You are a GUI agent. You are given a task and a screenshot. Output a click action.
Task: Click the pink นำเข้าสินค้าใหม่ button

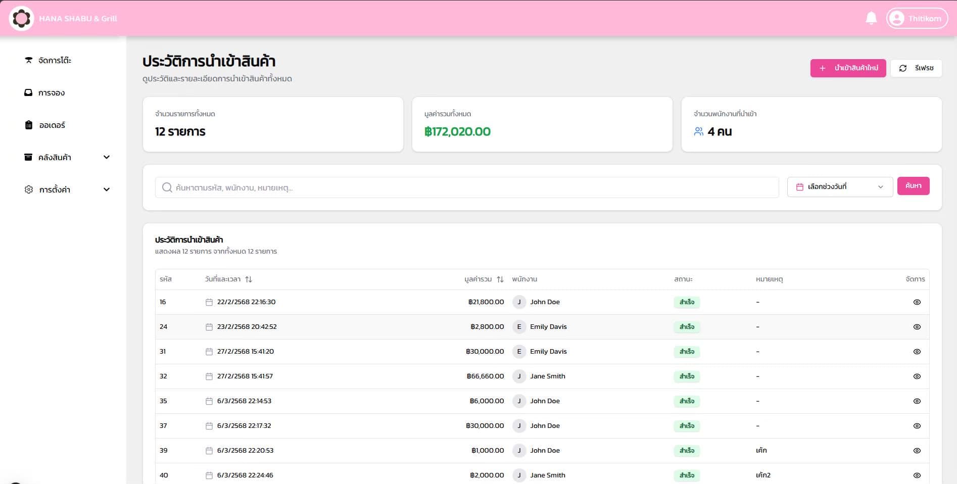coord(848,68)
